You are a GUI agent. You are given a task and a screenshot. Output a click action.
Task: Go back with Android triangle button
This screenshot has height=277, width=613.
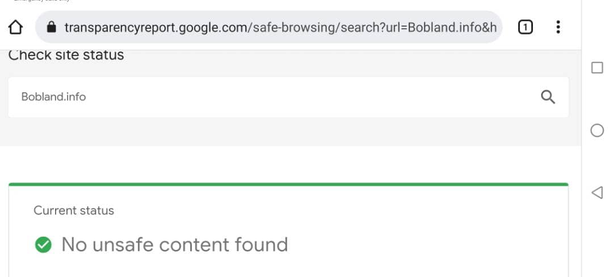pos(597,193)
